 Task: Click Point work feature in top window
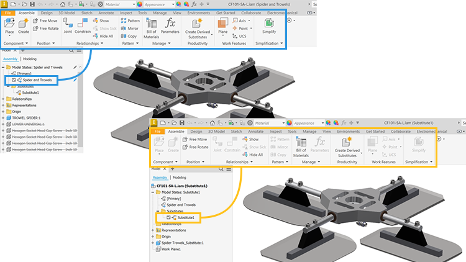[x=242, y=29]
